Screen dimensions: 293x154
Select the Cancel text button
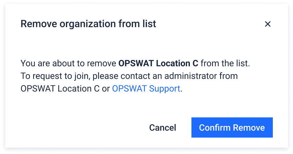[x=162, y=127]
